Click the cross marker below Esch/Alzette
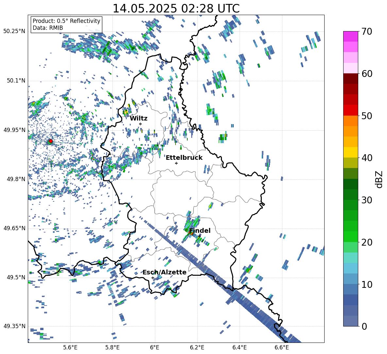This screenshot has height=354, width=387. pos(153,278)
